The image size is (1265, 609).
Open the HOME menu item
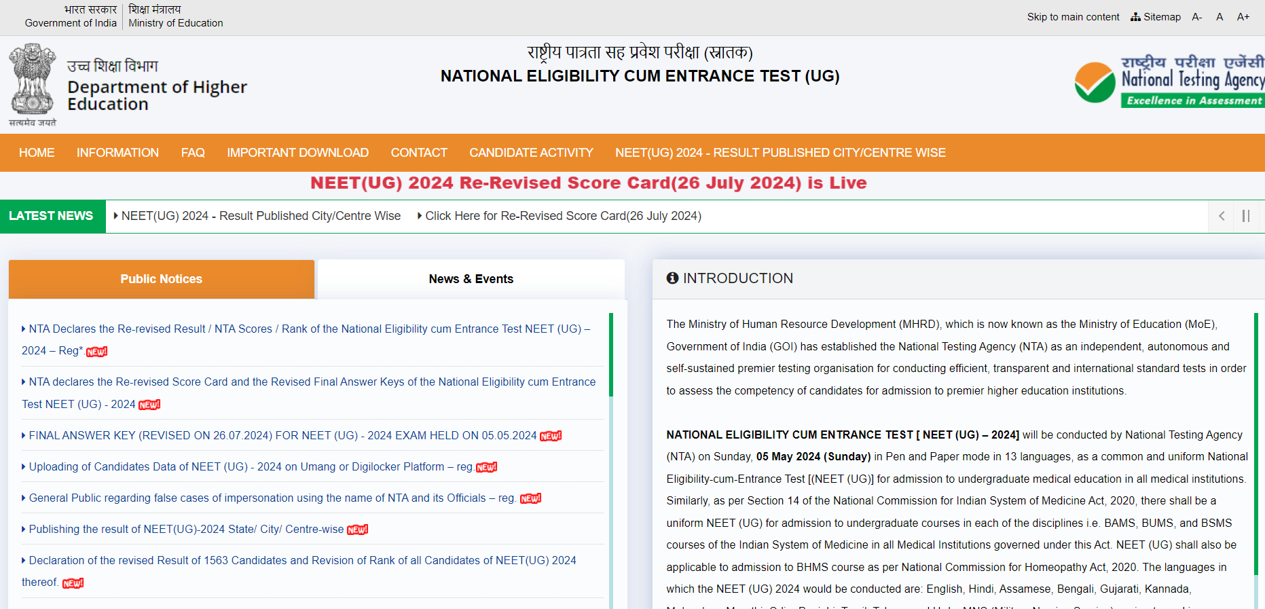(x=37, y=153)
